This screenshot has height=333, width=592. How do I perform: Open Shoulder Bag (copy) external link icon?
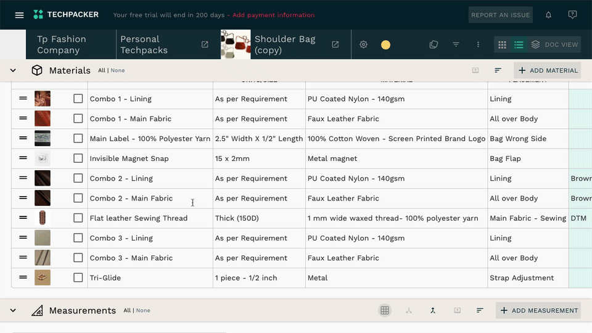coord(335,44)
